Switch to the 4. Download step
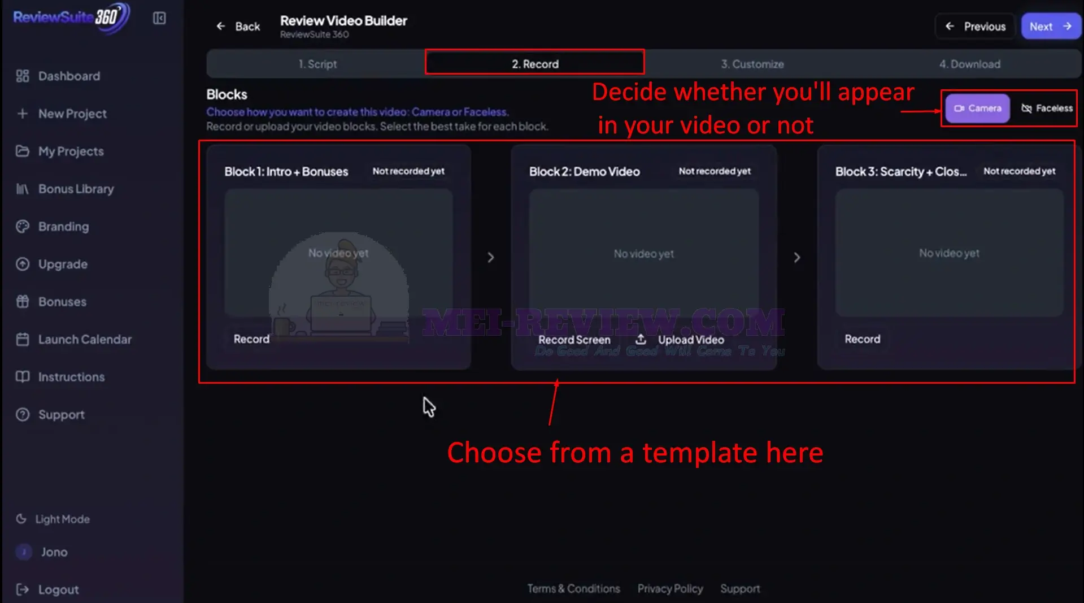Viewport: 1084px width, 603px height. click(969, 64)
